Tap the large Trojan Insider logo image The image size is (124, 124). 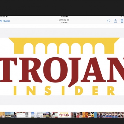[x=62, y=66]
